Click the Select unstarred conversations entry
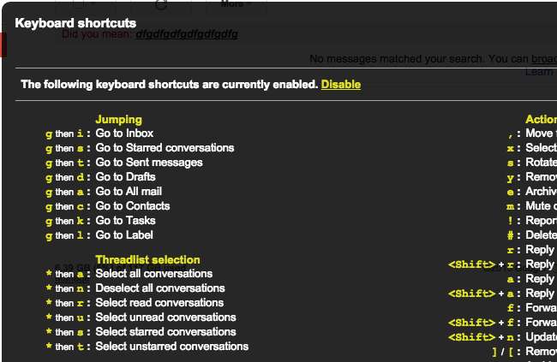Screen dimensions: 557x362 172,347
